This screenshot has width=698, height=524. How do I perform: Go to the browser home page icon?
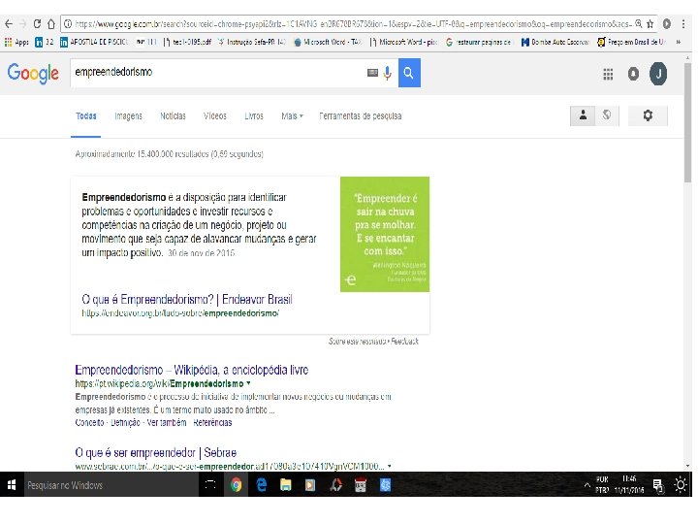coord(51,24)
